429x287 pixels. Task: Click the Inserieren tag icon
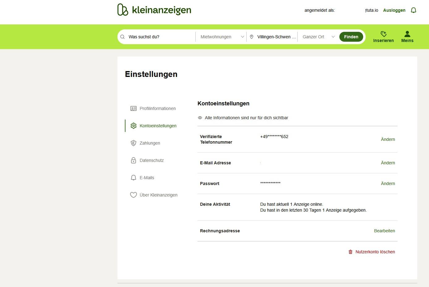(384, 34)
